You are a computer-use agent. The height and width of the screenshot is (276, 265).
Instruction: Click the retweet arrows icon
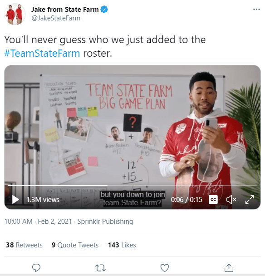coord(100,268)
